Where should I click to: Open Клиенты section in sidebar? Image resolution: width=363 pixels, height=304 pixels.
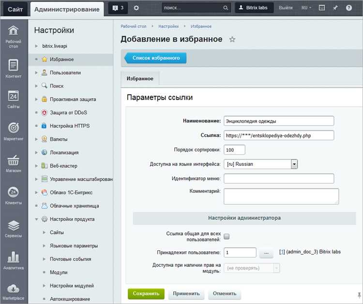pyautogui.click(x=14, y=196)
